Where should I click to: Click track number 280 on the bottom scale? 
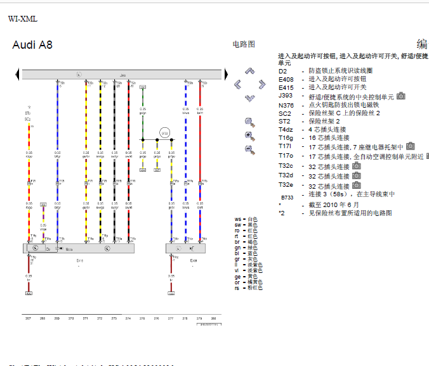pyautogui.click(x=214, y=319)
